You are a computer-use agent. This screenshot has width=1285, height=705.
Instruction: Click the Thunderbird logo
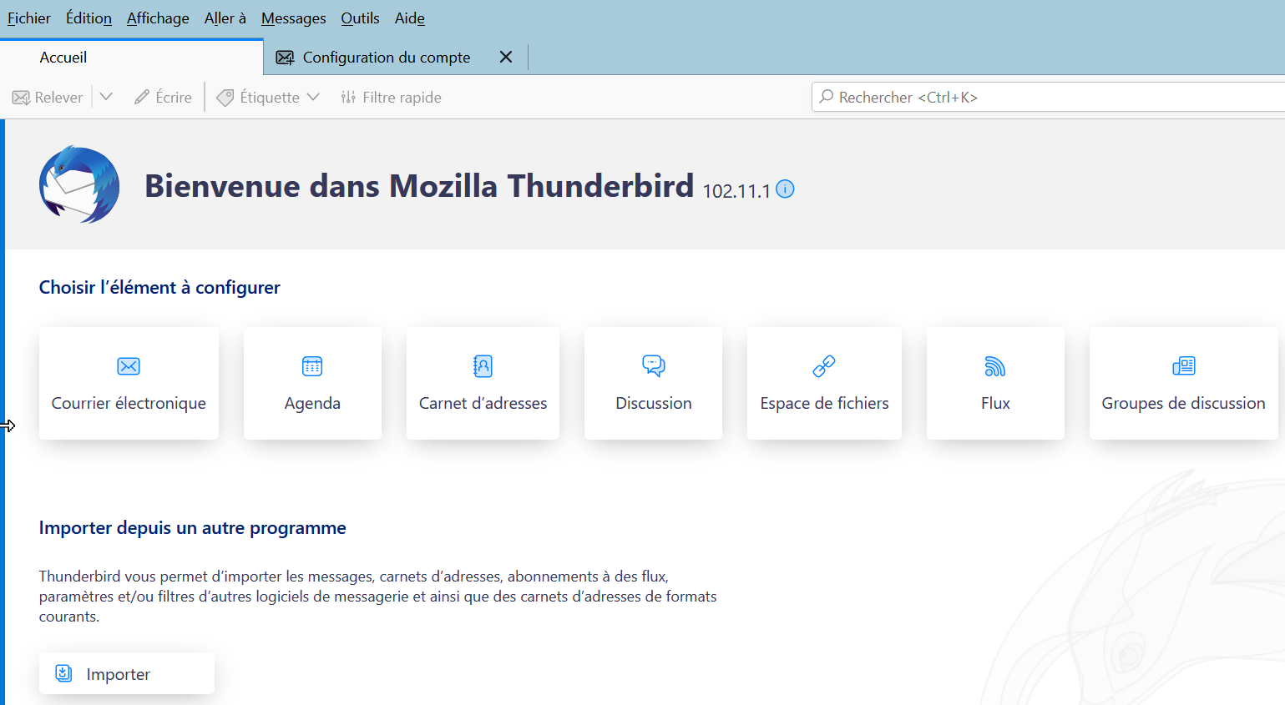pos(79,185)
